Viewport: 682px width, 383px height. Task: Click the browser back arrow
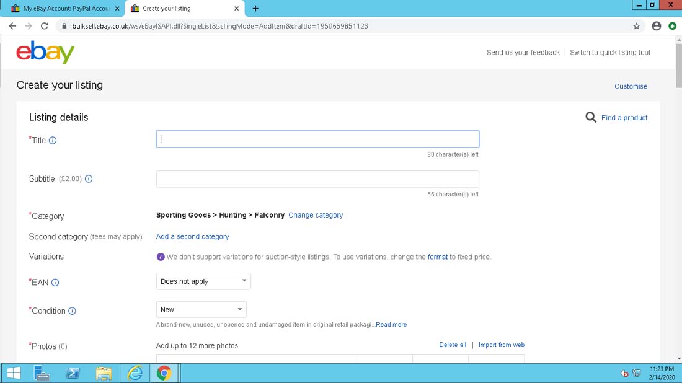(x=12, y=26)
